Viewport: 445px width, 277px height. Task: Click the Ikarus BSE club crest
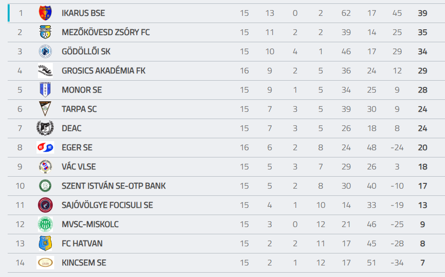45,13
